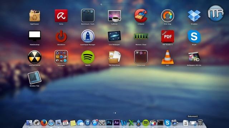
Task: Click the Launchpad rocket in the Dock
Action: [x=36, y=123]
